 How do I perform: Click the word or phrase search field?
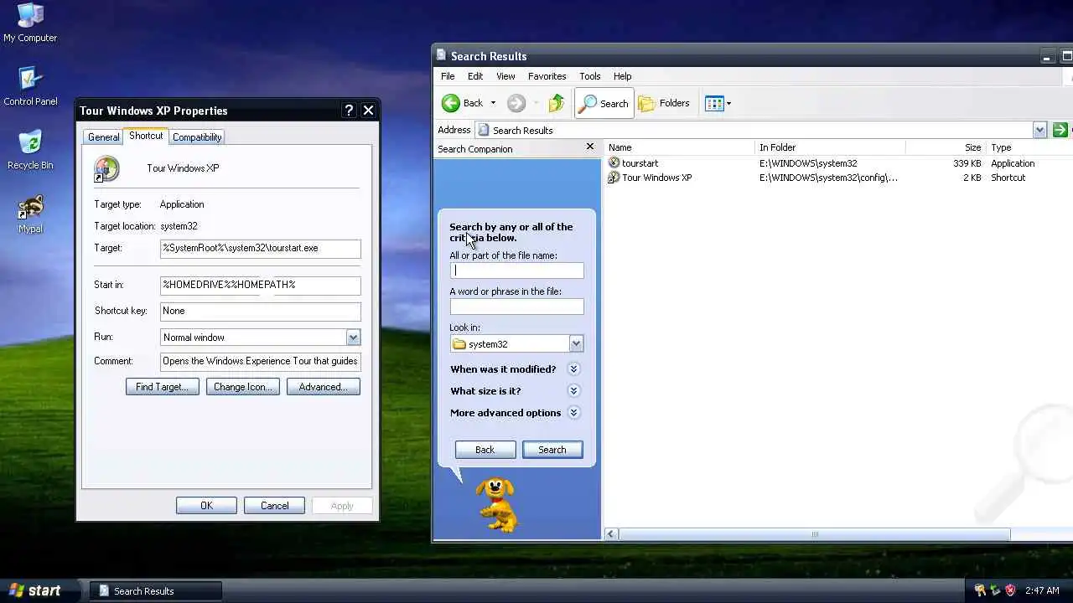point(517,307)
